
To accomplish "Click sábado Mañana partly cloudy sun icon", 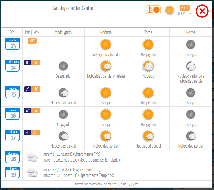I will pyautogui.click(x=106, y=136).
